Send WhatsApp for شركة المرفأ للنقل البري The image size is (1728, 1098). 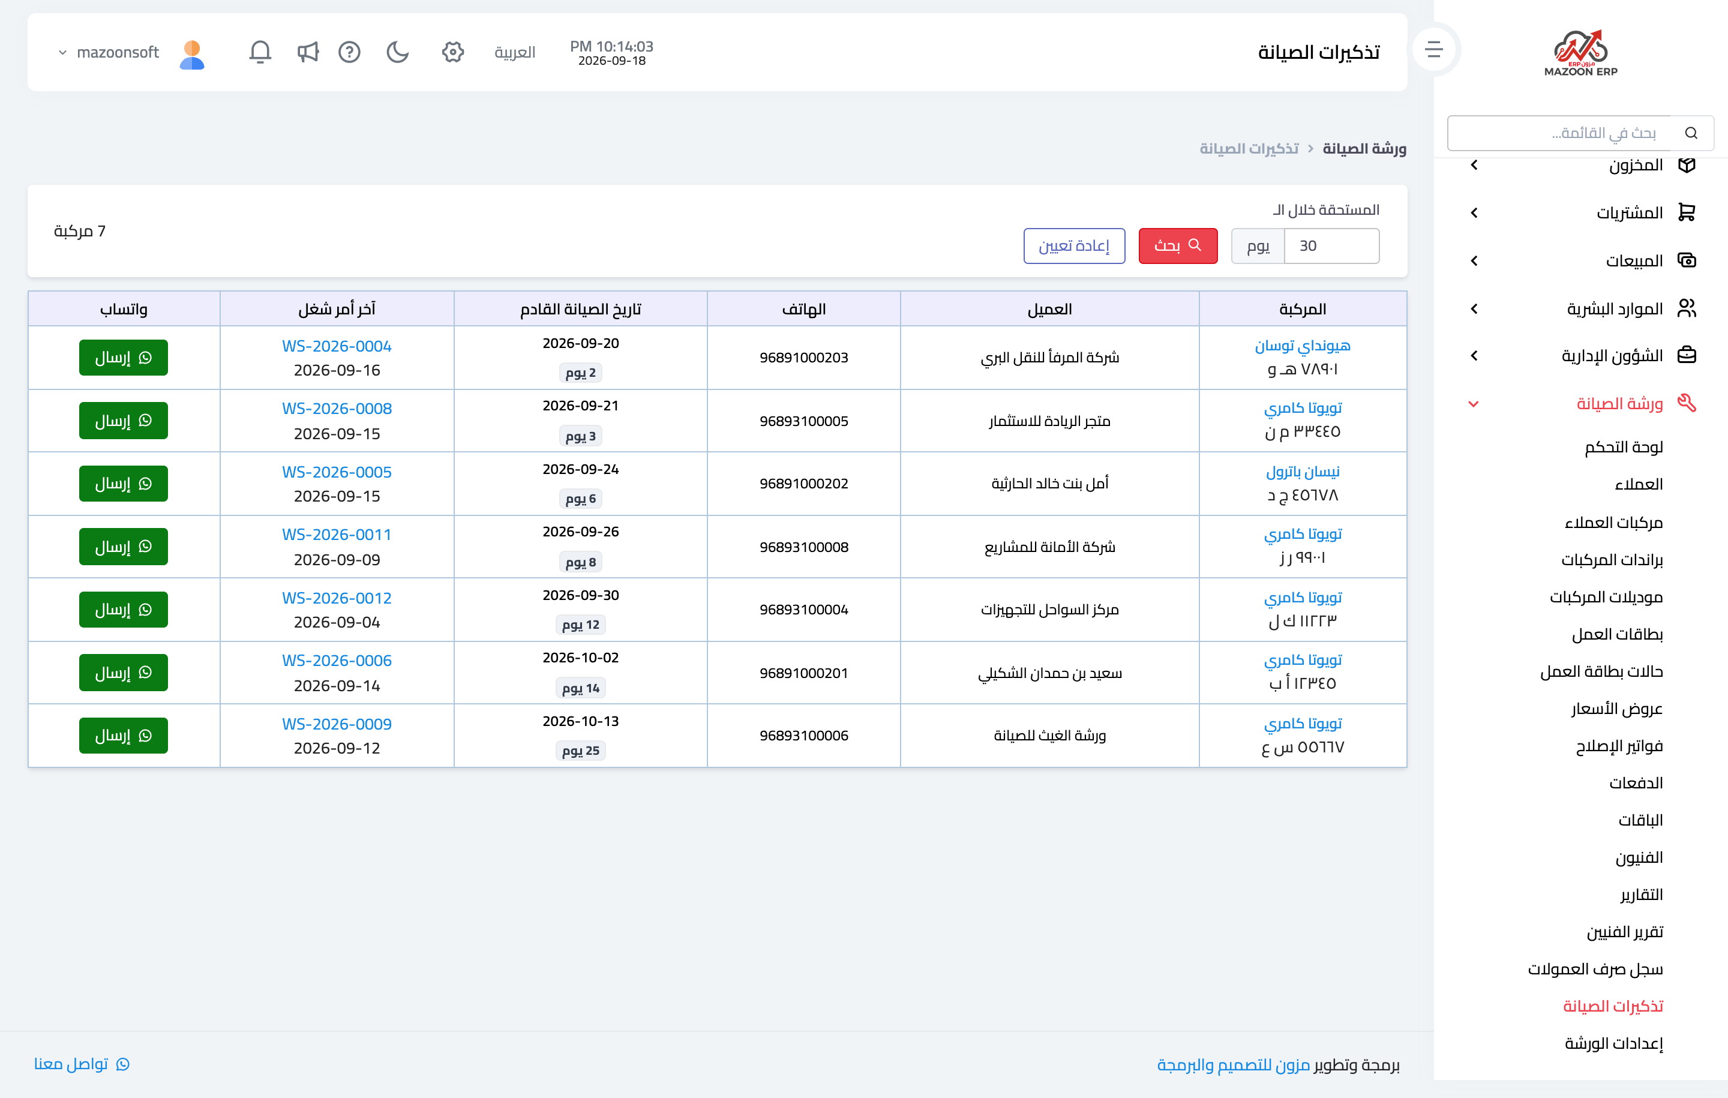(x=124, y=358)
